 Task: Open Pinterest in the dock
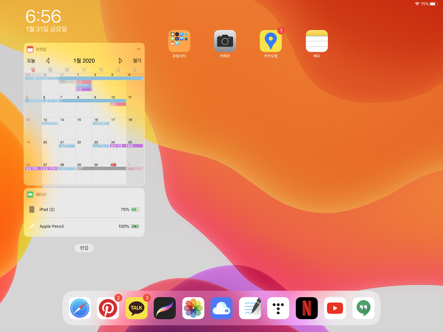click(108, 308)
